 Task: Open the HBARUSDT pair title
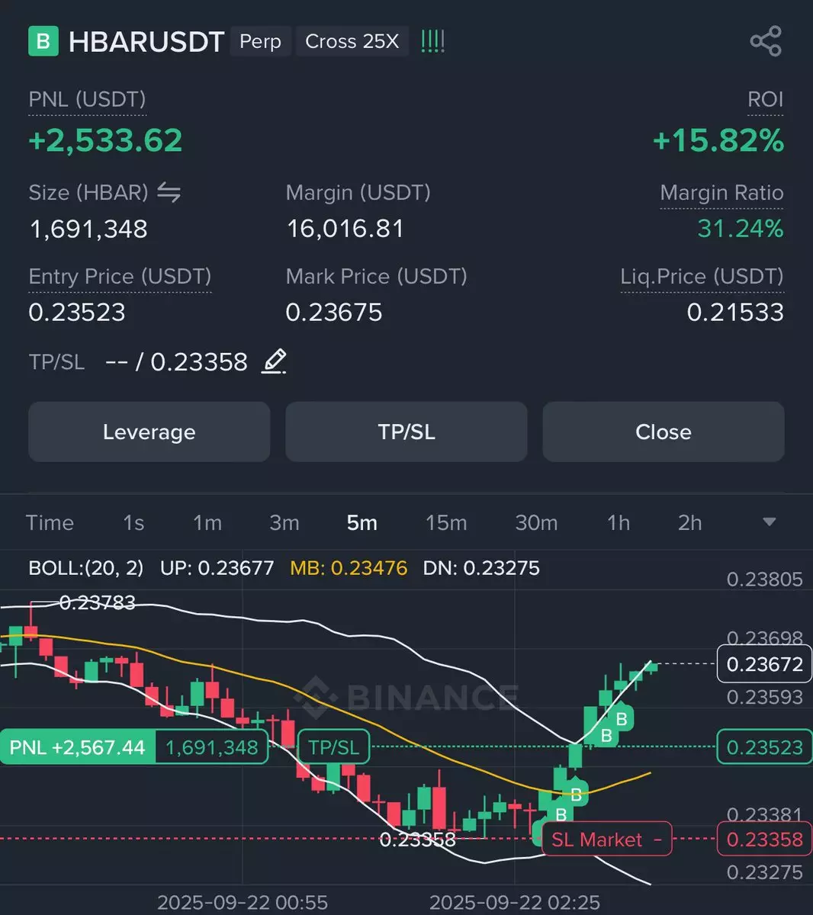(146, 41)
